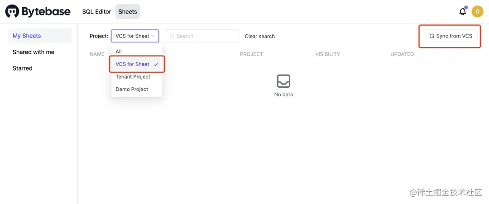Click the VISIBILITY column header
Viewport: 489px width, 204px height.
pos(327,54)
